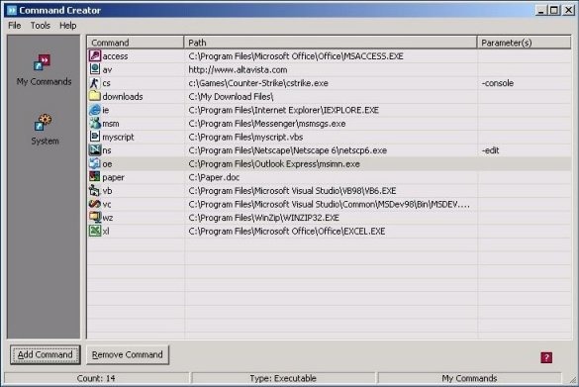Click the My Commands status bar panel

[469, 378]
